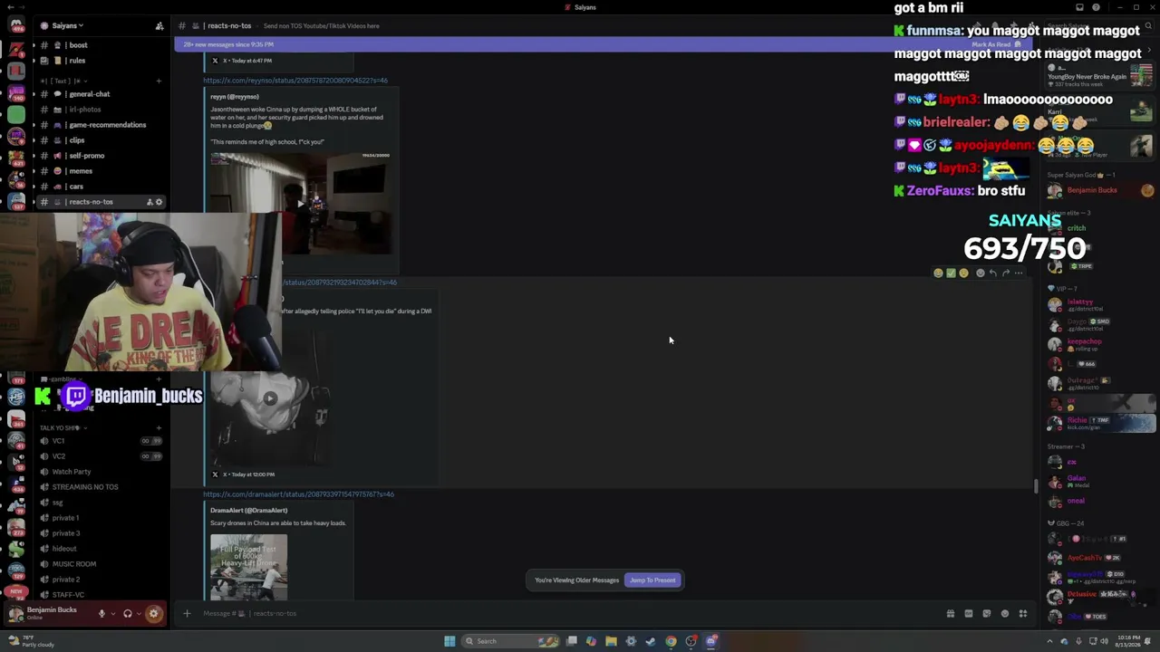This screenshot has height=652, width=1160.
Task: Click the Jump to Present button
Action: pos(652,580)
